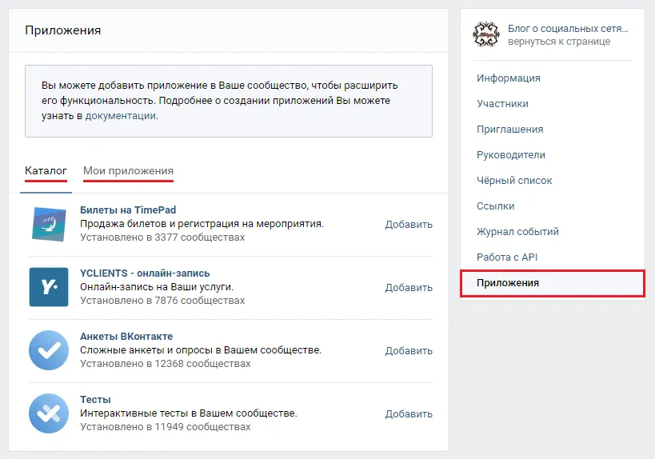
Task: Click the Билеты на TimePad app icon
Action: pos(49,224)
